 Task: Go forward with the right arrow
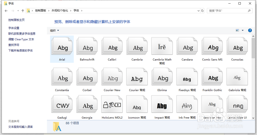[13, 11]
